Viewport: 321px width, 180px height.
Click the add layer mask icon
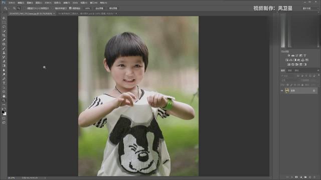coord(296,177)
